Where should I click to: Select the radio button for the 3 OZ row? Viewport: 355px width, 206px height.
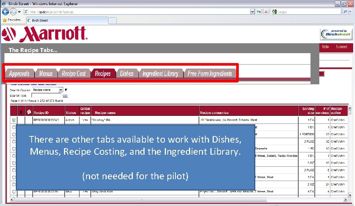click(x=14, y=184)
